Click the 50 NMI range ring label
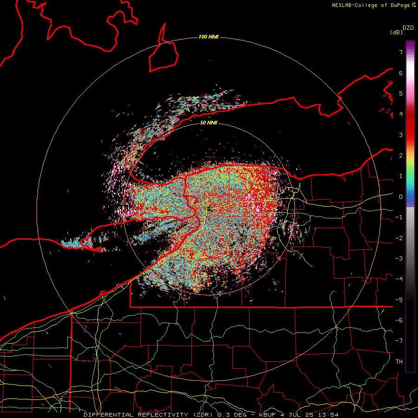Viewport: 418px width, 418px height. [x=209, y=123]
